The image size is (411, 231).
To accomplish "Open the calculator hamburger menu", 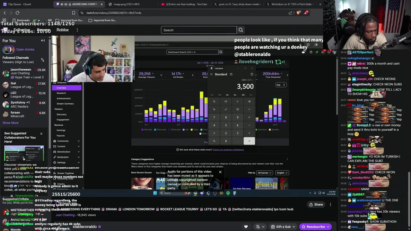I will pos(211,74).
